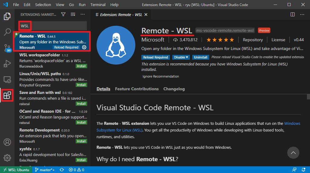The width and height of the screenshot is (310, 173).
Task: Open the Run menu
Action: [82, 5]
